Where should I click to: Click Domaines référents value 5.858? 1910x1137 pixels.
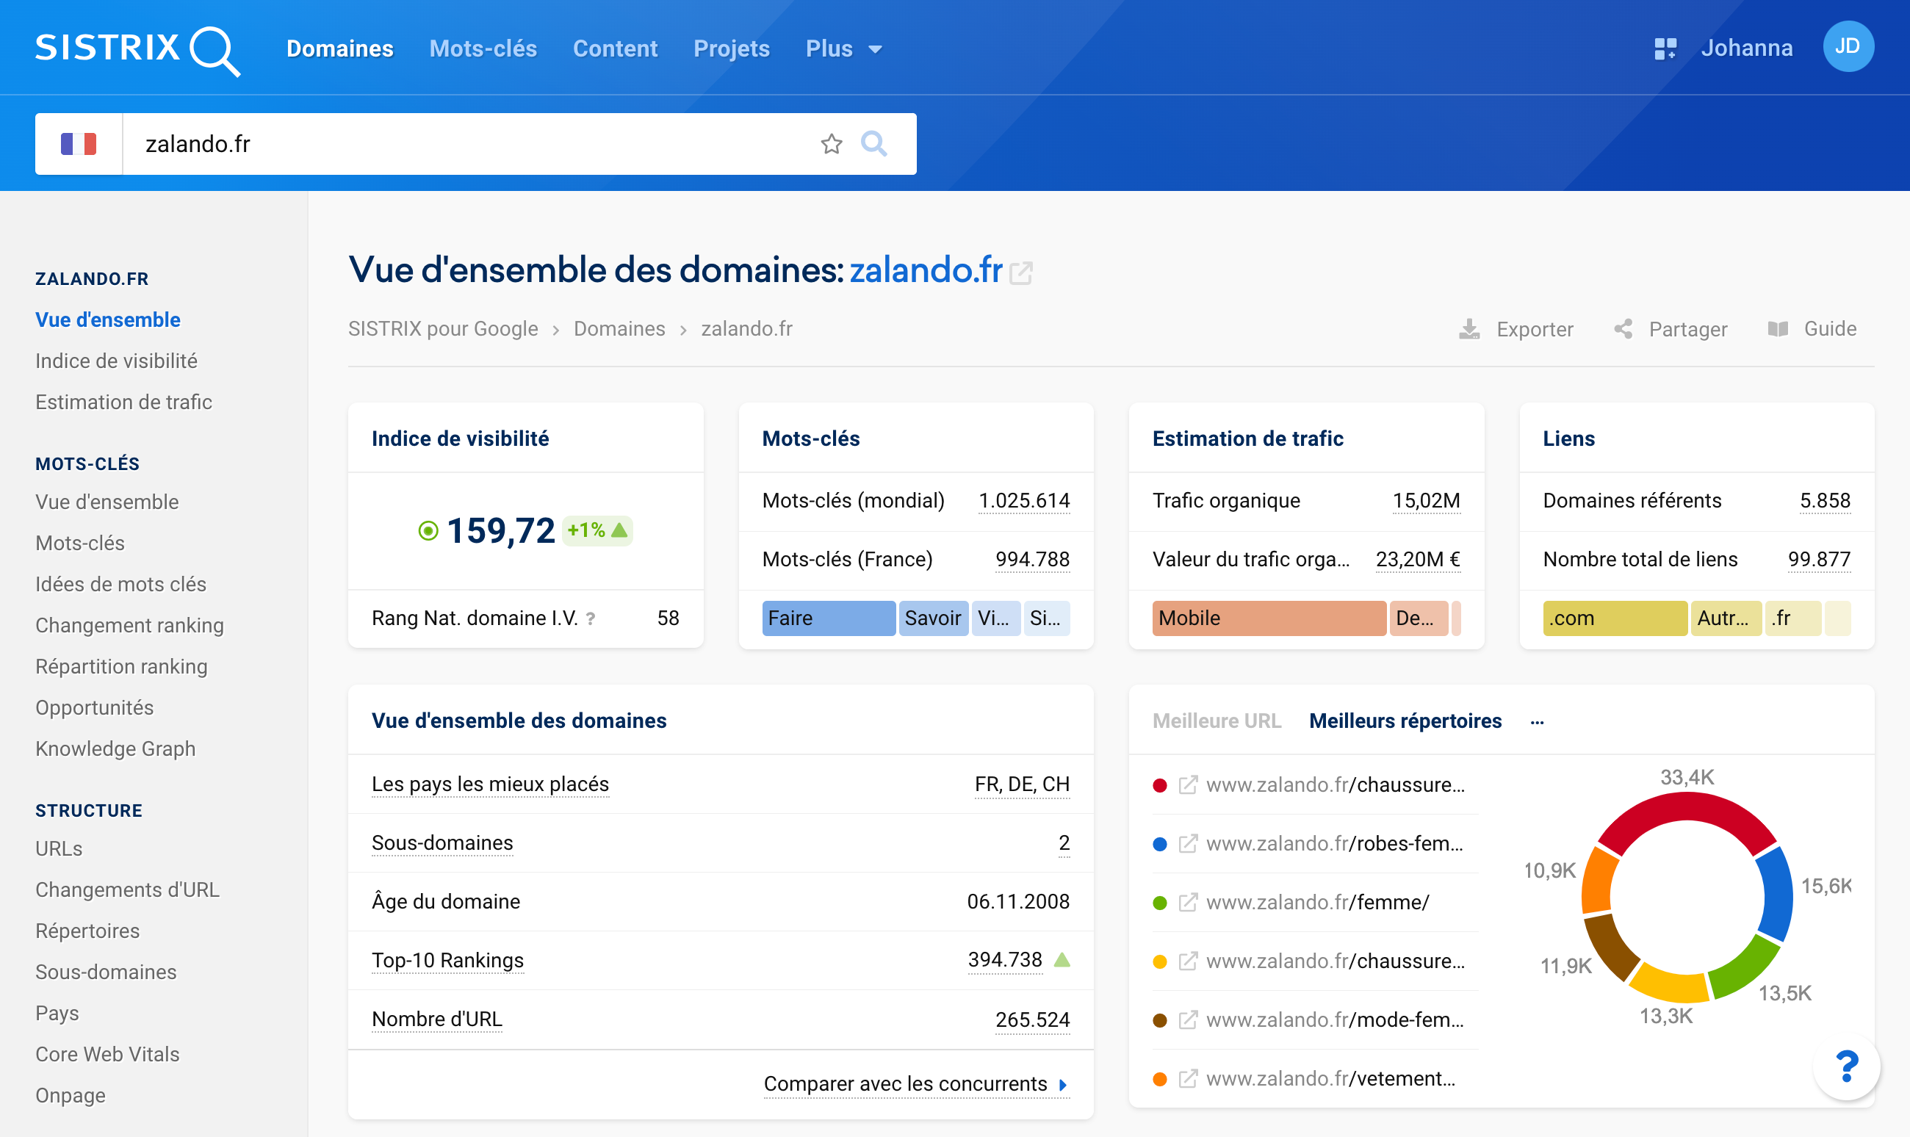tap(1824, 501)
